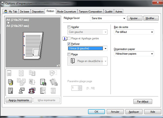The image size is (163, 118).
Task: Click the greyed letter A page icon
Action: point(32,82)
